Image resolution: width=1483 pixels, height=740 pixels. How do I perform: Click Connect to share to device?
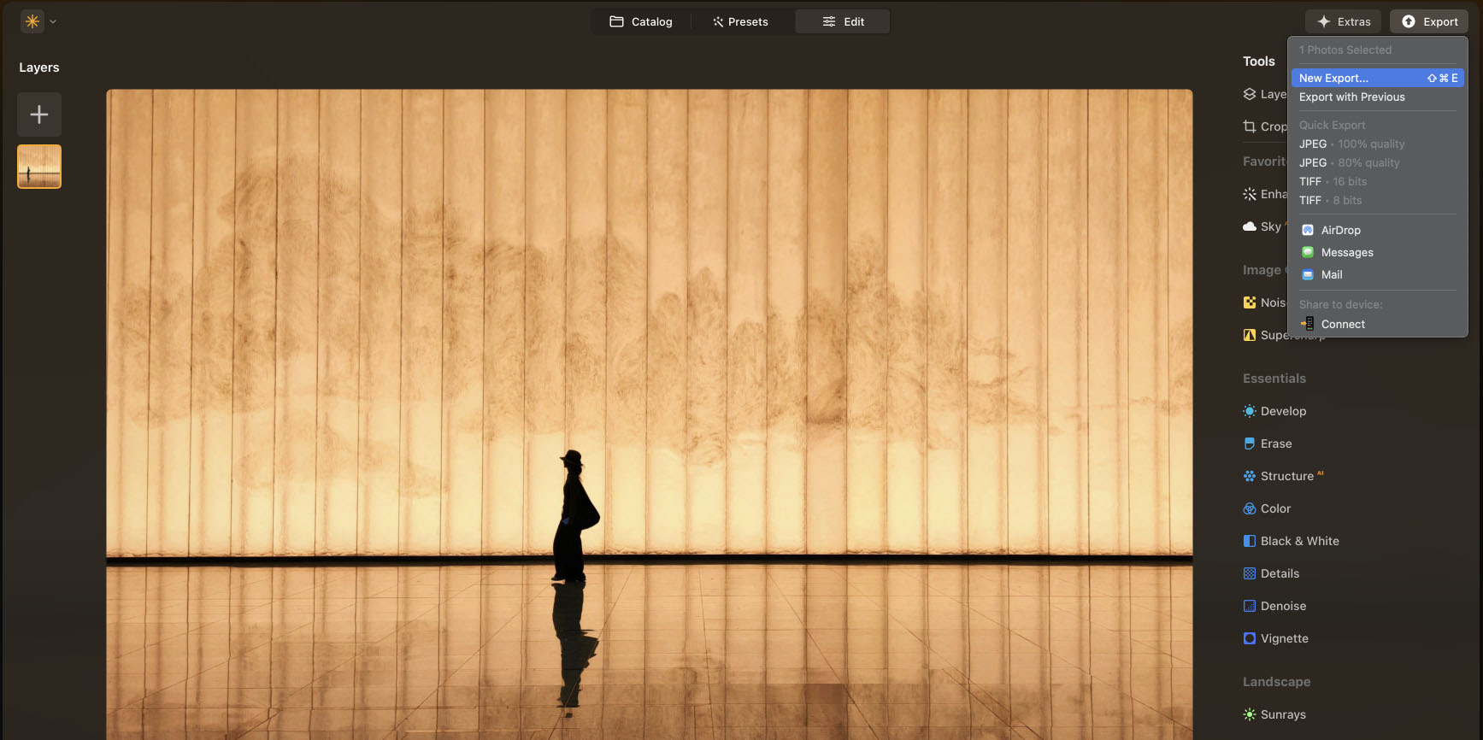[x=1342, y=324]
